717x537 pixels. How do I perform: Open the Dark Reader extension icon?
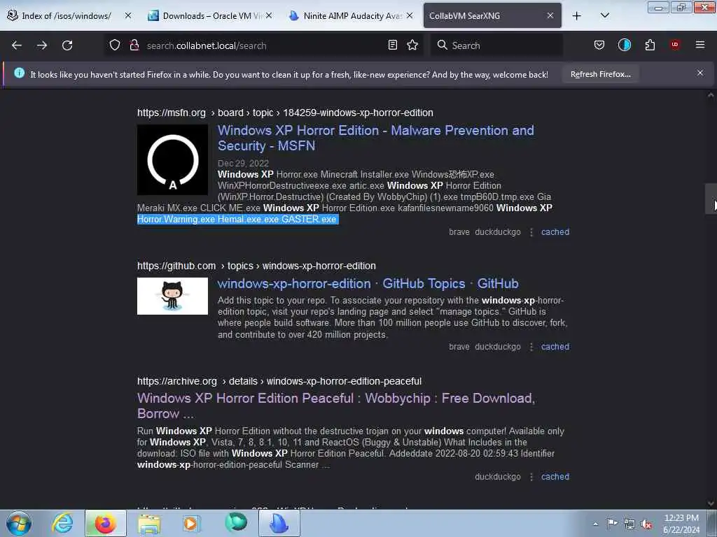(624, 45)
